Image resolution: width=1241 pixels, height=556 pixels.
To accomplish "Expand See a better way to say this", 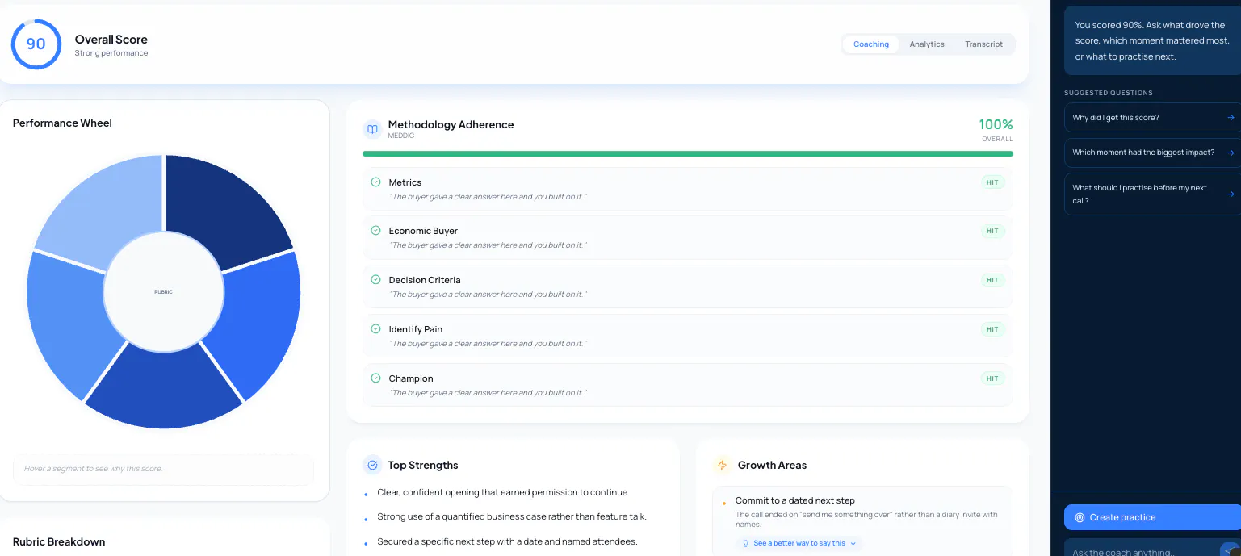I will [799, 543].
